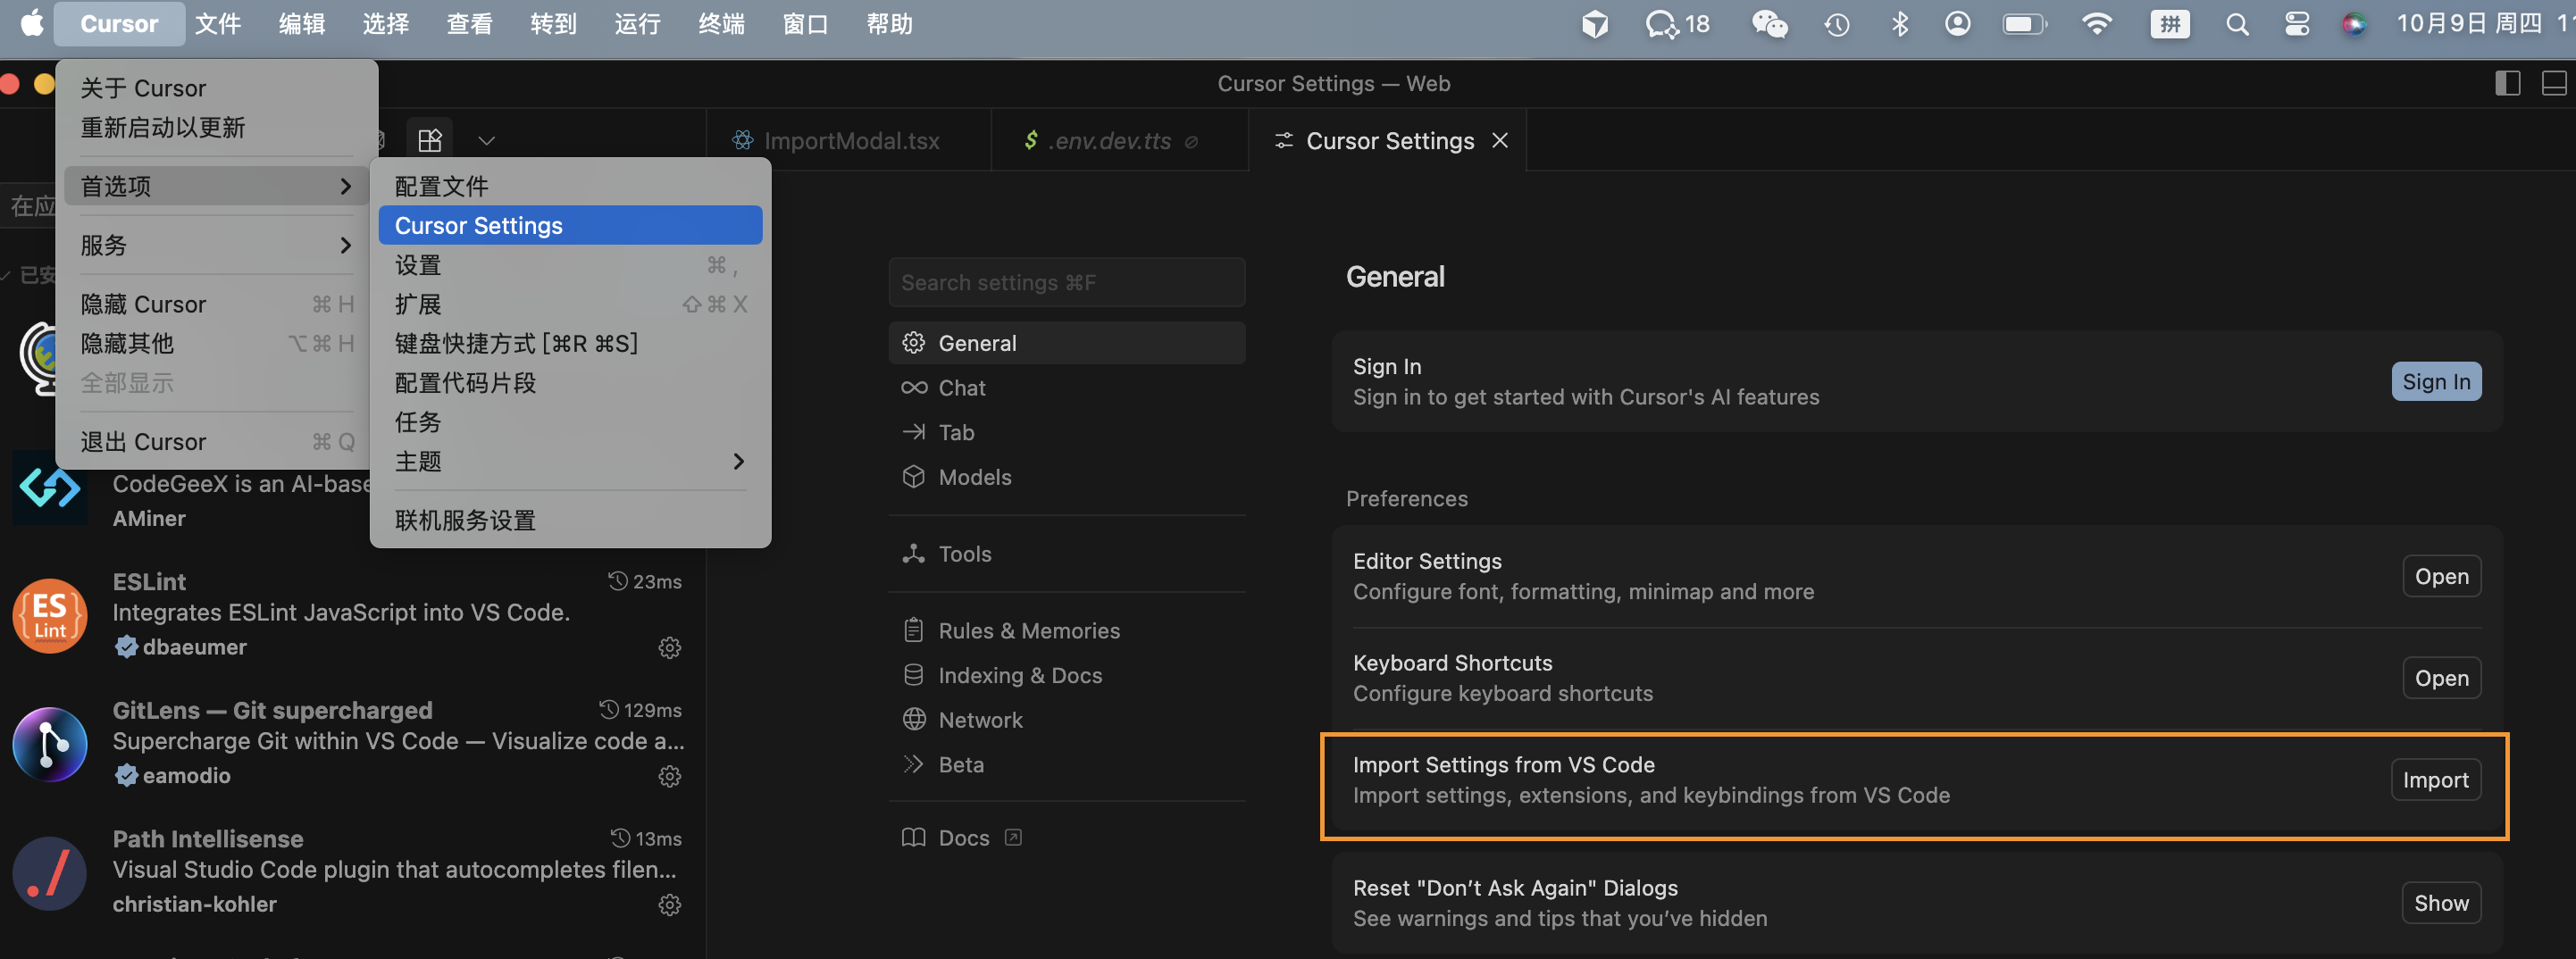
Task: Click the Sign In button
Action: click(2435, 381)
